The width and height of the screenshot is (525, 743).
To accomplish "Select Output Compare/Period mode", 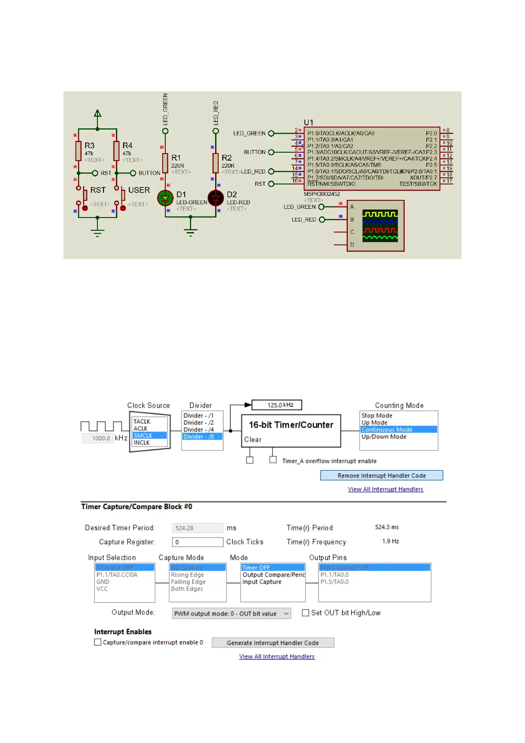I will coord(273,575).
